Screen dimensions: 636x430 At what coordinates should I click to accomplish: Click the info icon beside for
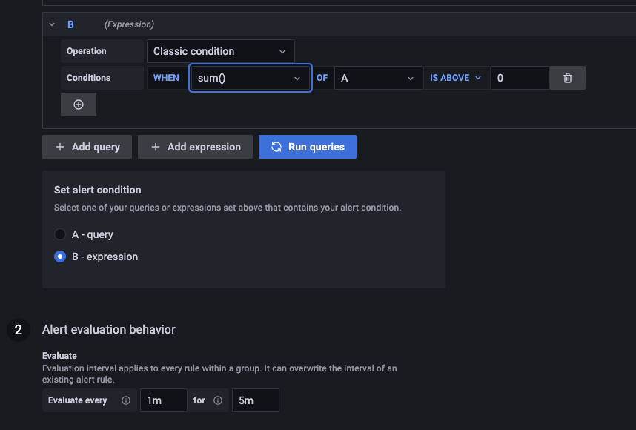[218, 400]
